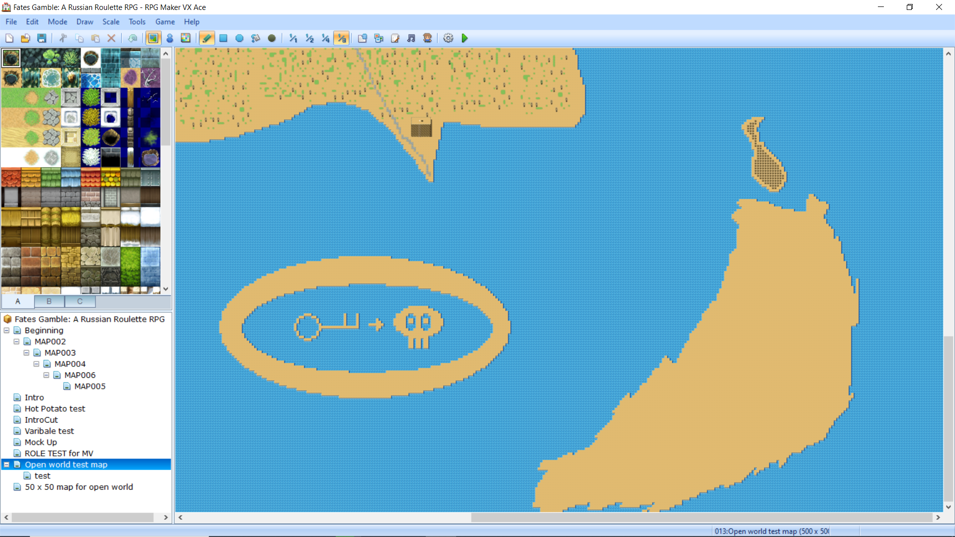
Task: Toggle Map editing mode on
Action: [153, 38]
